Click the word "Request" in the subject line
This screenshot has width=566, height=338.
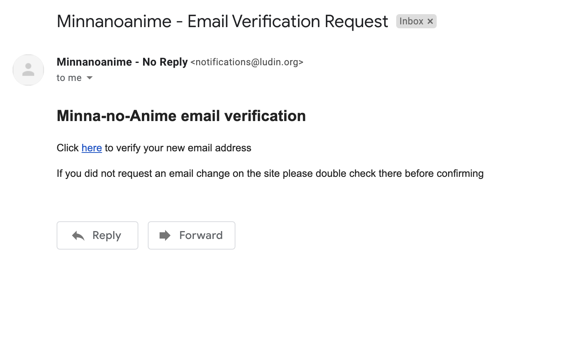tap(356, 21)
